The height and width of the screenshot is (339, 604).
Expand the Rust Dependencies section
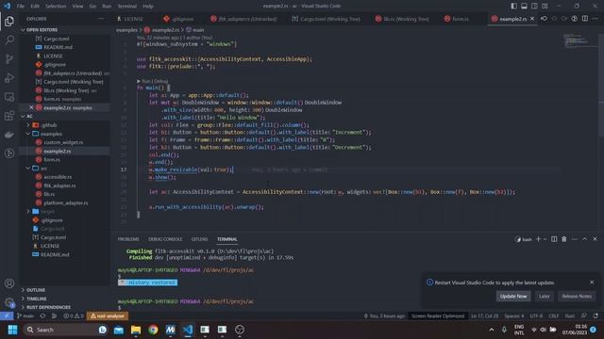coord(48,307)
